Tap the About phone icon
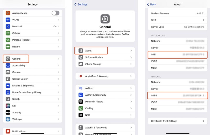The height and width of the screenshot is (135, 210). coord(81,50)
